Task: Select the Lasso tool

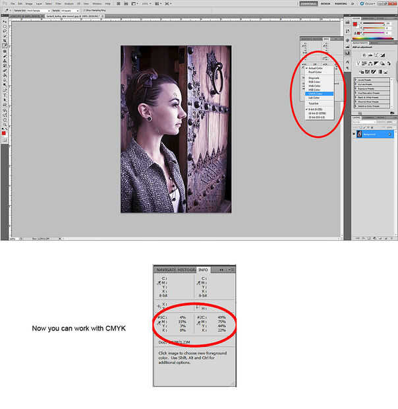Action: tap(5, 31)
